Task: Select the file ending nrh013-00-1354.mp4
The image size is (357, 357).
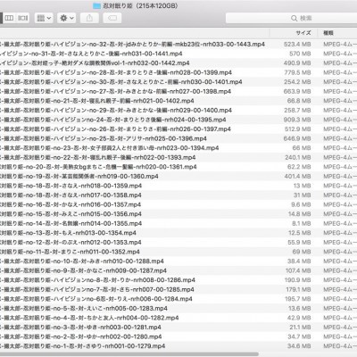Action: pos(178,233)
